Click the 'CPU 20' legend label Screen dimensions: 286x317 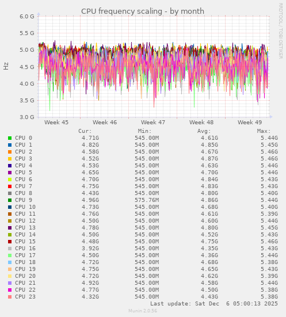[25, 276]
